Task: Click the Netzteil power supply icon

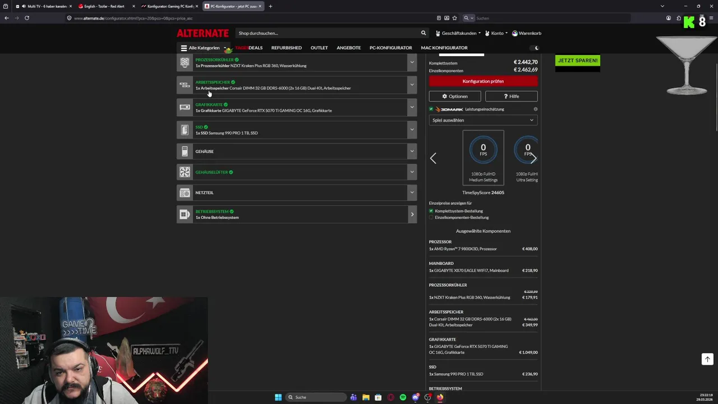Action: 185,192
